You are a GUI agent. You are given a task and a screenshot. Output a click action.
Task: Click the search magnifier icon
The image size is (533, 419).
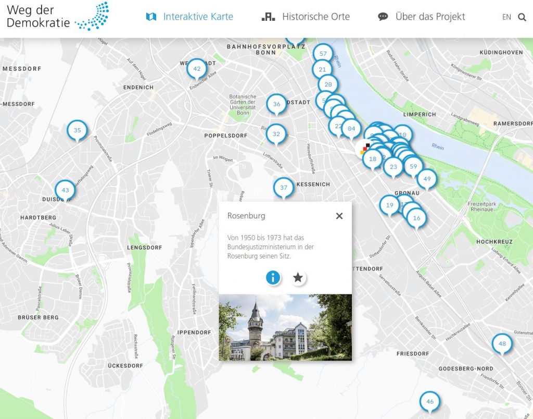(522, 17)
